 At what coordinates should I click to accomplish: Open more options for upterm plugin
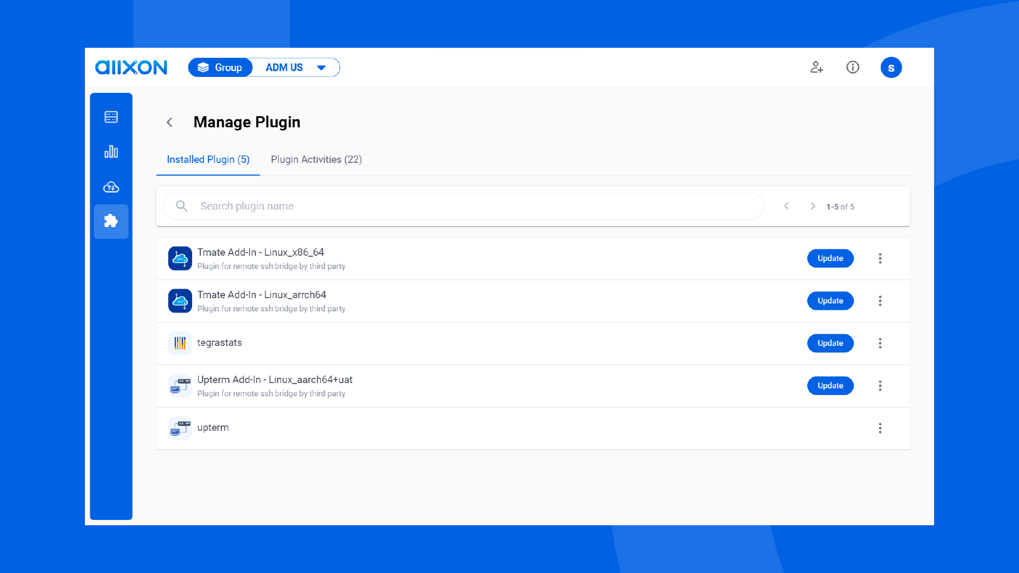click(x=880, y=428)
